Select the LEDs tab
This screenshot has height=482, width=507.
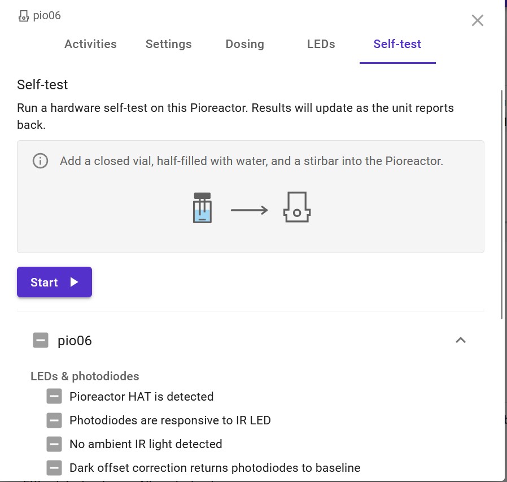pyautogui.click(x=321, y=44)
